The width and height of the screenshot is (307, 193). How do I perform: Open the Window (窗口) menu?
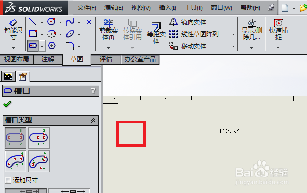pos(221,8)
